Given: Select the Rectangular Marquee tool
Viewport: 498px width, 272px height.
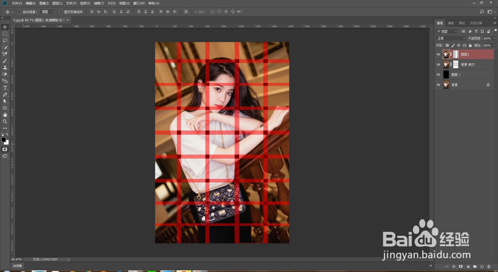Looking at the screenshot, I should 5,34.
